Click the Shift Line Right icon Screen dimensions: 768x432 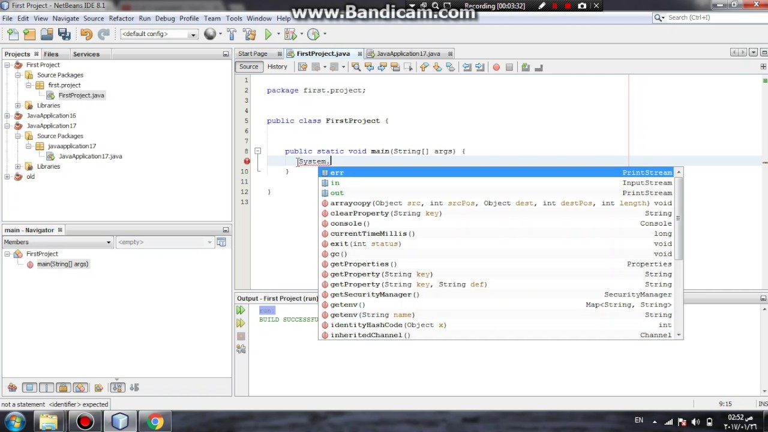[x=479, y=67]
